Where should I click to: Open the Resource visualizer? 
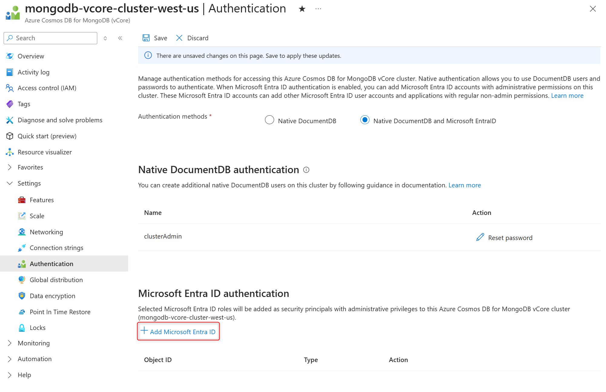45,152
